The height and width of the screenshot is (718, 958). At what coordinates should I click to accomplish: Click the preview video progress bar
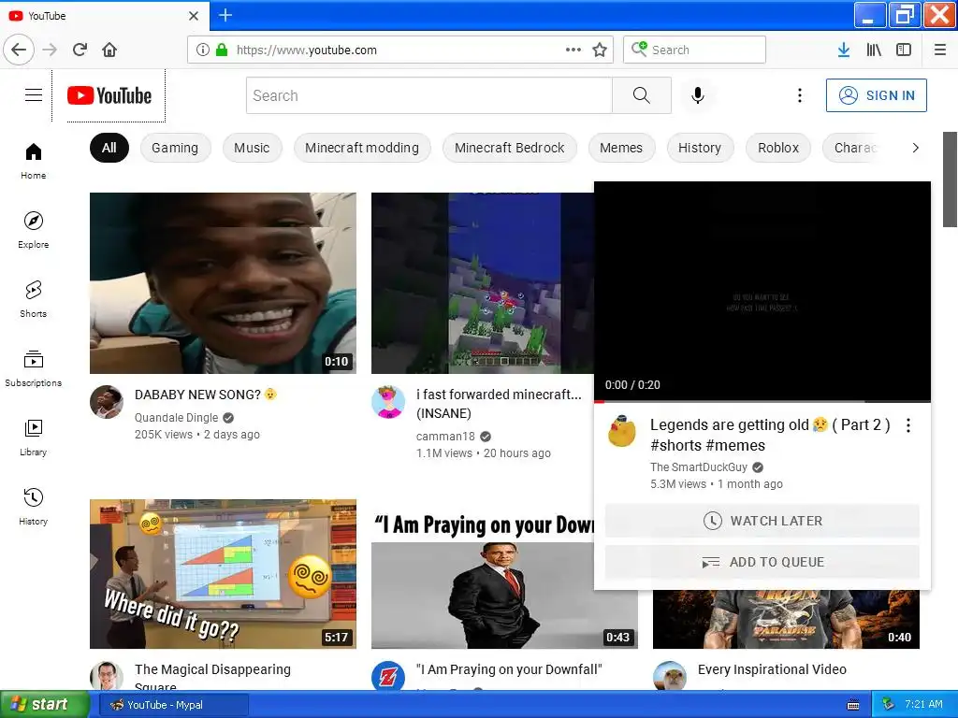(762, 401)
